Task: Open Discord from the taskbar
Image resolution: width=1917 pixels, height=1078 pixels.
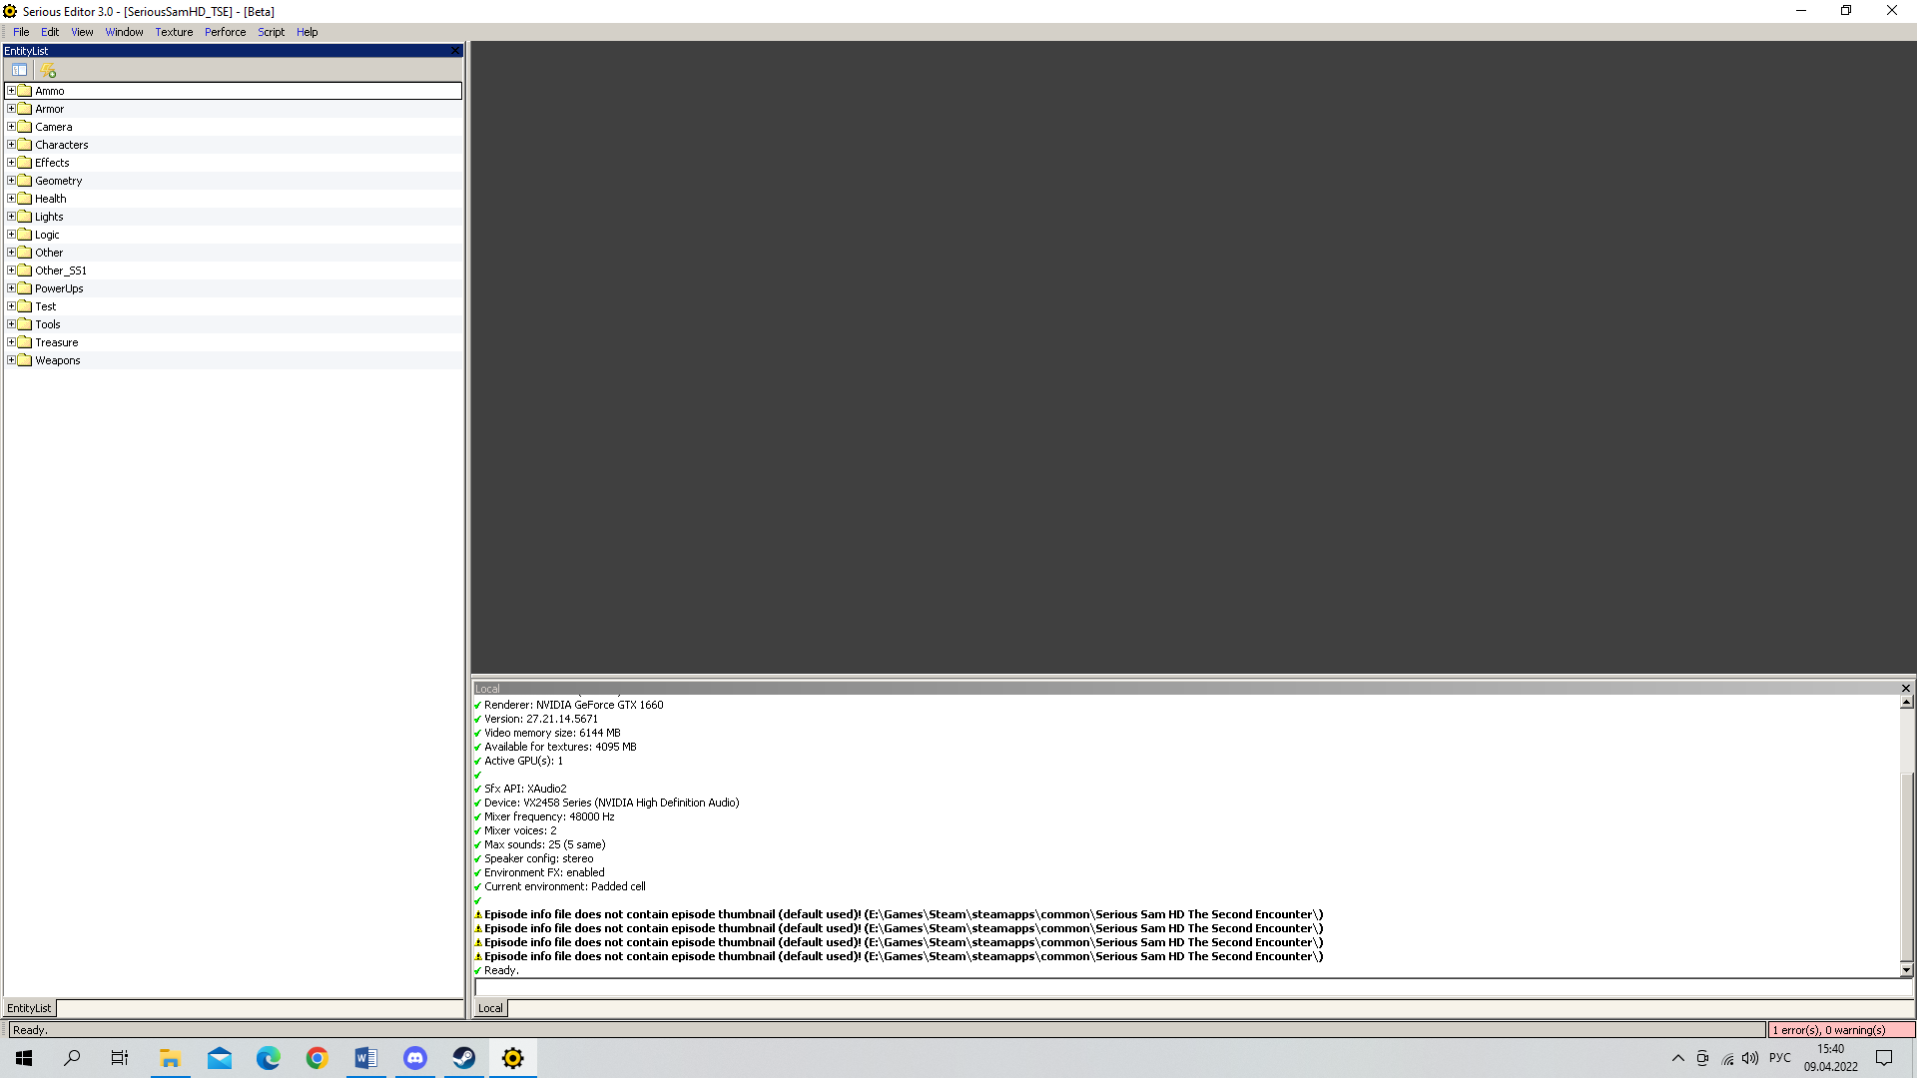Action: [415, 1058]
